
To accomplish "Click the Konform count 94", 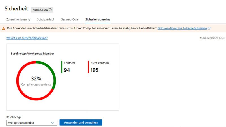I will [67, 70].
